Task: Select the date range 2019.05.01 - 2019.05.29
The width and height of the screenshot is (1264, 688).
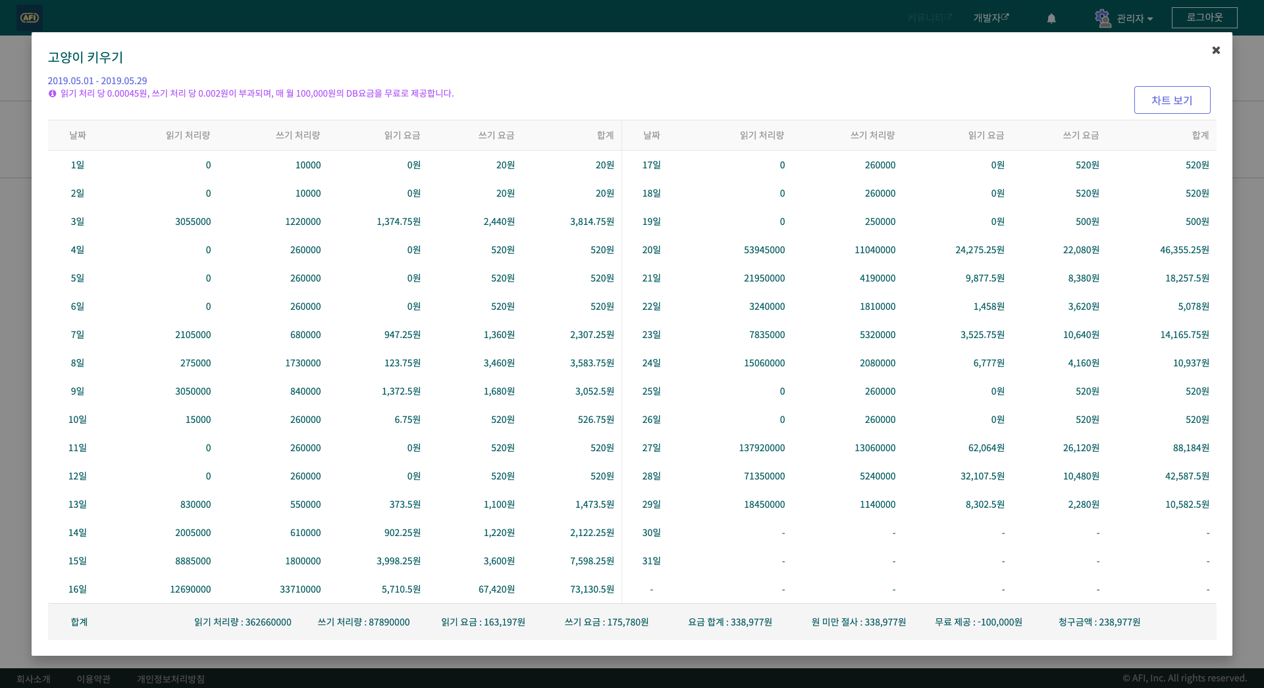Action: click(97, 81)
